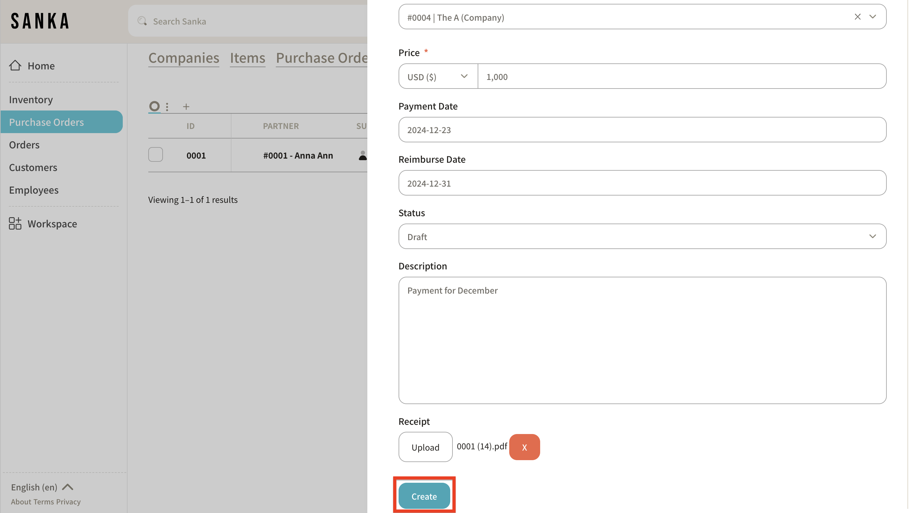The width and height of the screenshot is (918, 513).
Task: Click the Workspace grid icon
Action: (x=15, y=224)
